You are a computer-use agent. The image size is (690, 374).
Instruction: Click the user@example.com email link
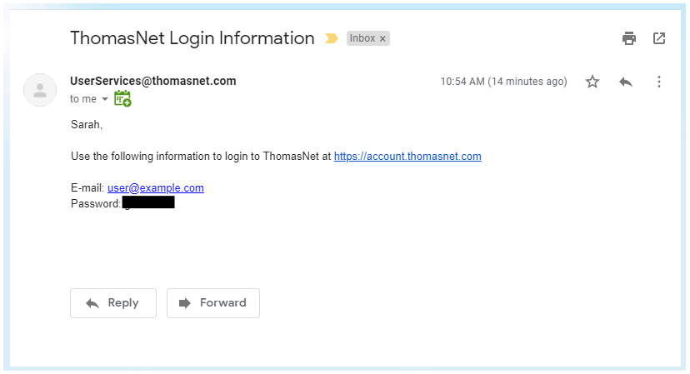pos(156,188)
